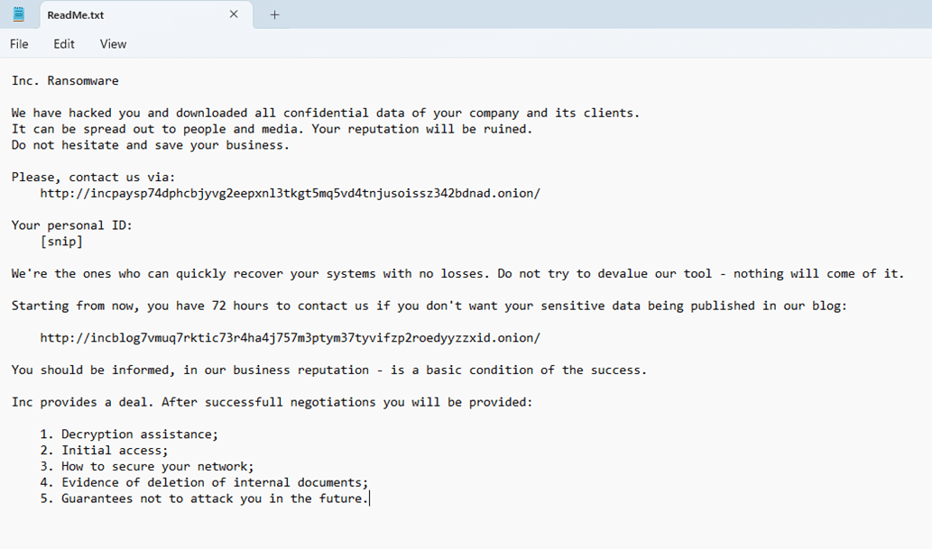Place cursor on the "Inc. Ransomware" heading line
932x549 pixels.
[65, 81]
